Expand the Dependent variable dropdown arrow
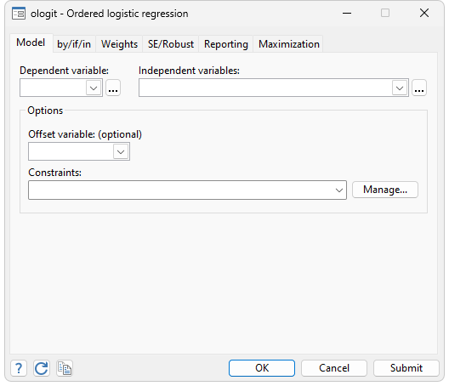This screenshot has width=449, height=386. click(x=94, y=88)
